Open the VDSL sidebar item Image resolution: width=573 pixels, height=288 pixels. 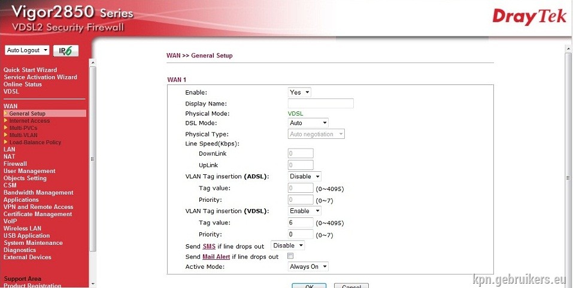(x=11, y=92)
